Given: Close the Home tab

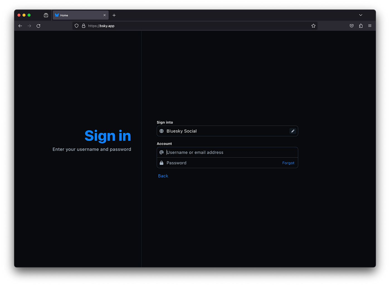Looking at the screenshot, I should (104, 15).
